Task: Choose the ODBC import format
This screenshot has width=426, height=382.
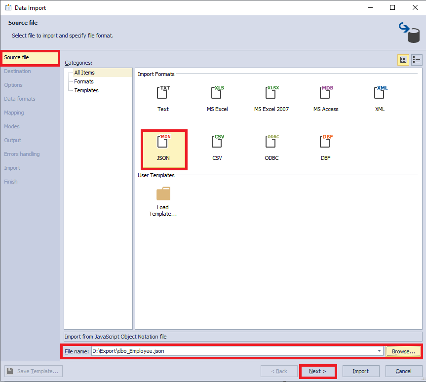Action: [271, 148]
